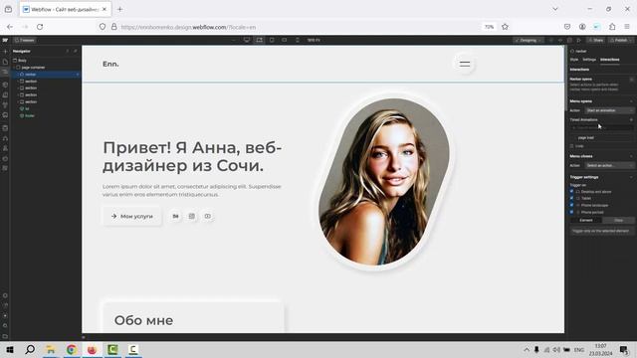Open the CMS panel icon
Image resolution: width=637 pixels, height=358 pixels.
(x=5, y=128)
